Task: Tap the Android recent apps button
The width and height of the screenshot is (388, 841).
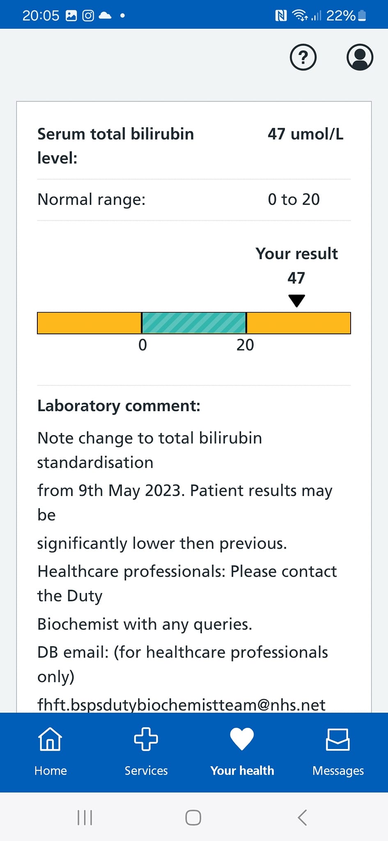Action: coord(85,818)
